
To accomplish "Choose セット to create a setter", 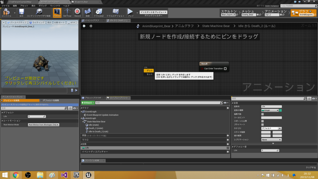I will coord(149,74).
